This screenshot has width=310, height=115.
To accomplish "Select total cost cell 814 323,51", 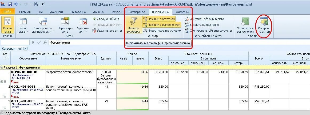I will click(259, 76).
